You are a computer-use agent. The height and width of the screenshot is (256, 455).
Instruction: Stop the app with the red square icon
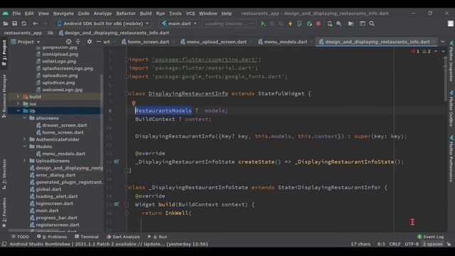(x=318, y=23)
